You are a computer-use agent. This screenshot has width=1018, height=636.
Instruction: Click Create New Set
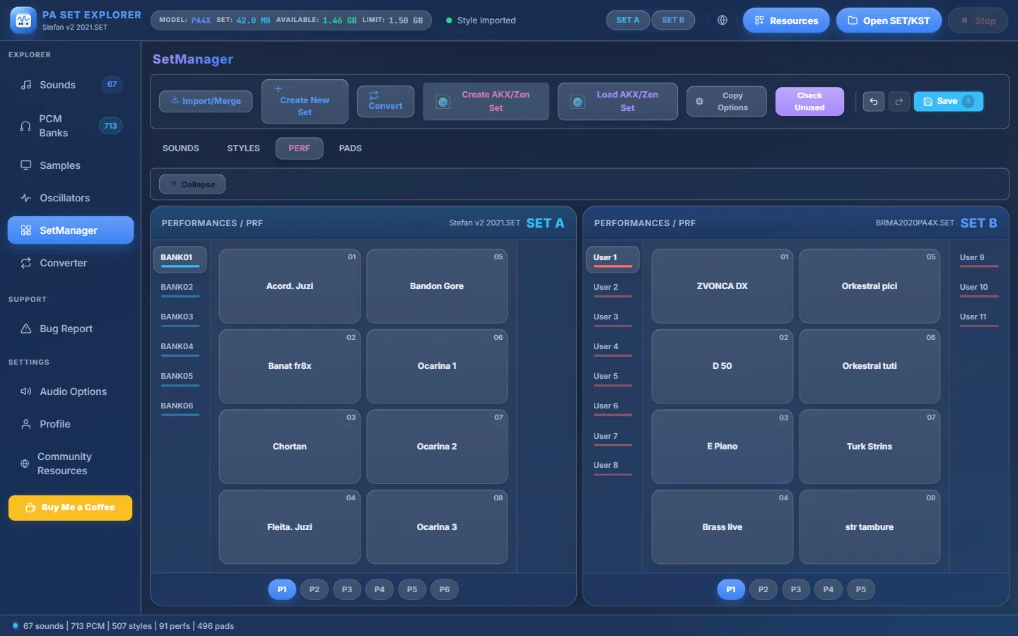(x=305, y=102)
